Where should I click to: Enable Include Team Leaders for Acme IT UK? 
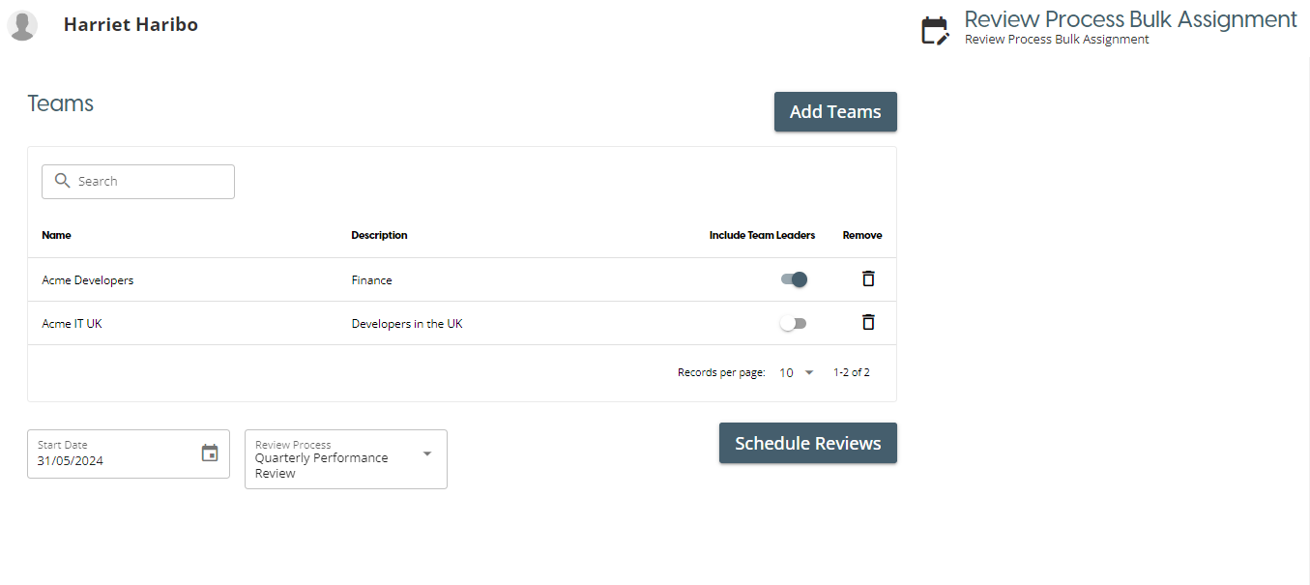(794, 323)
